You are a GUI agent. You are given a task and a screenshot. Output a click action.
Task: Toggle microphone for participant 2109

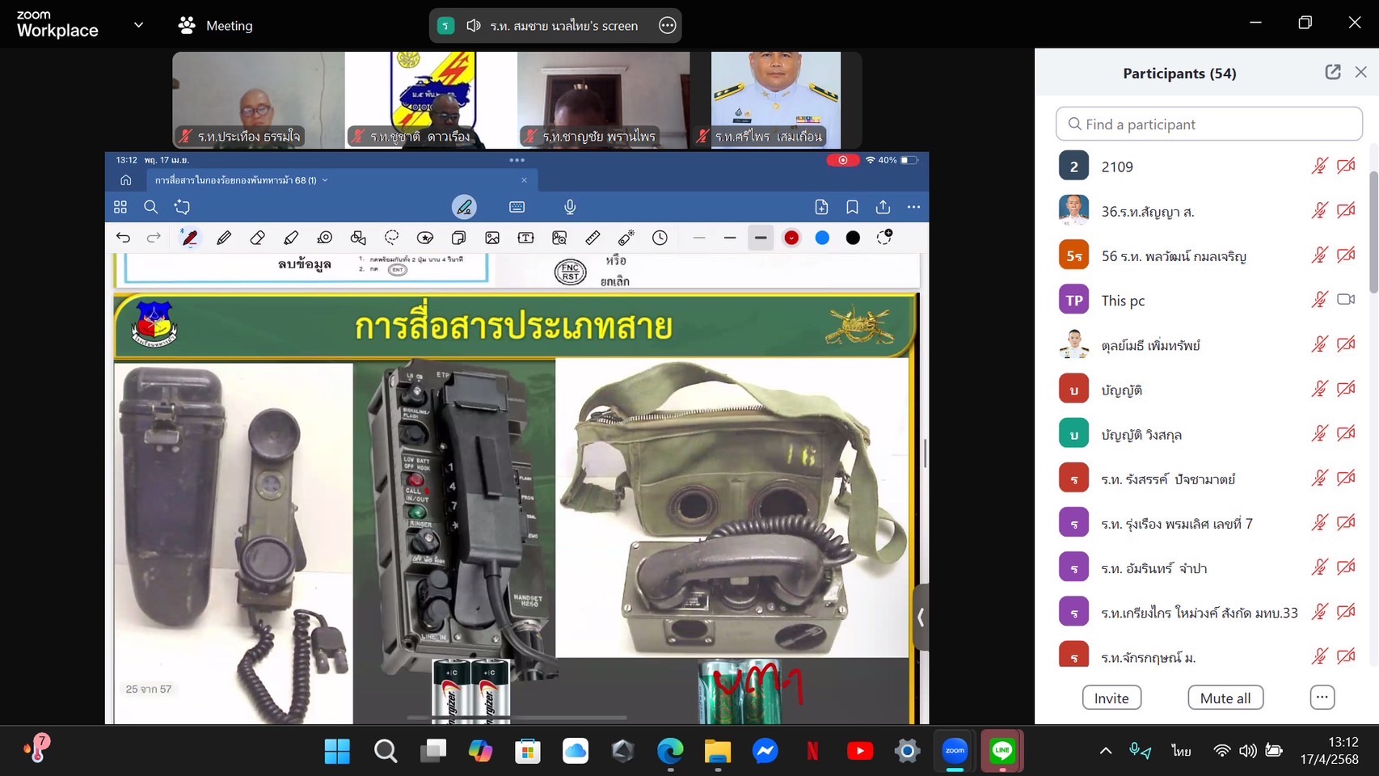(1319, 167)
